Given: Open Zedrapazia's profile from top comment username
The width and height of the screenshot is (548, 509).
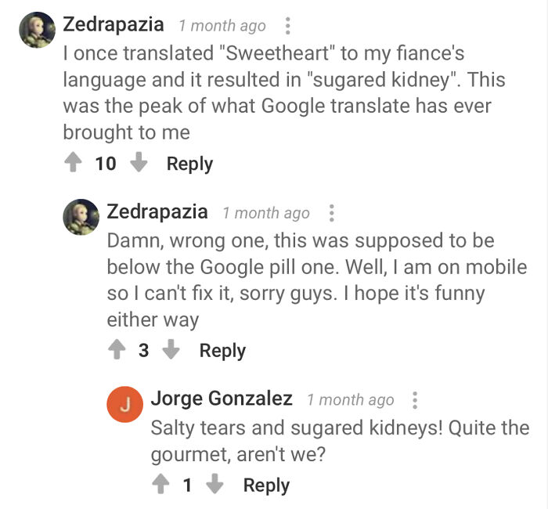Looking at the screenshot, I should [114, 24].
